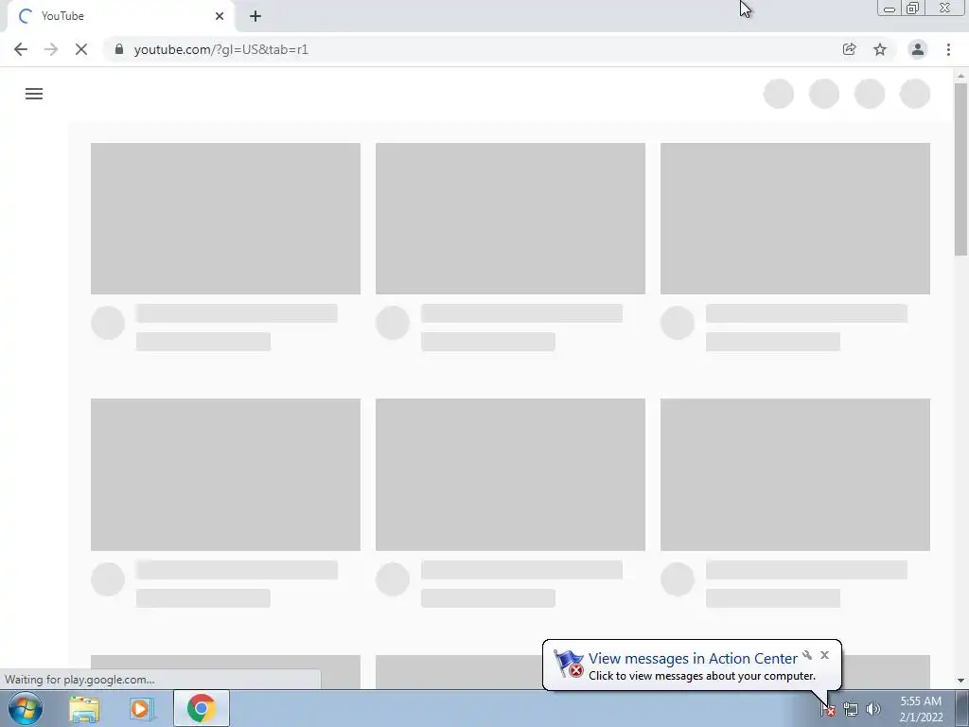969x727 pixels.
Task: Open Chrome profile avatar button
Action: (918, 49)
